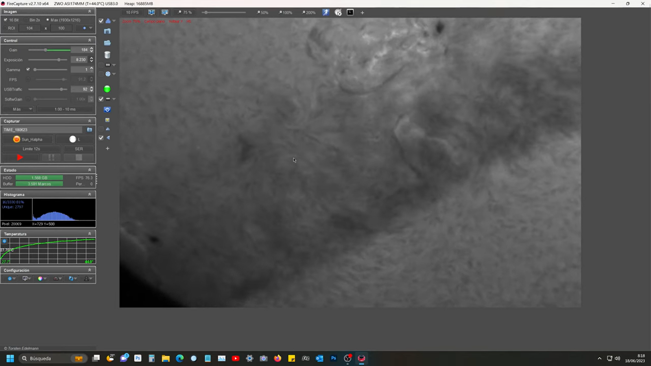The height and width of the screenshot is (366, 651).
Task: Select the ROI radio button
Action: [5, 28]
